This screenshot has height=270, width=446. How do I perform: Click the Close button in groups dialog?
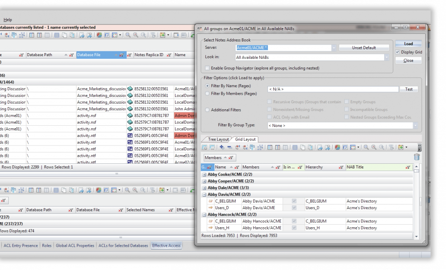pyautogui.click(x=408, y=60)
